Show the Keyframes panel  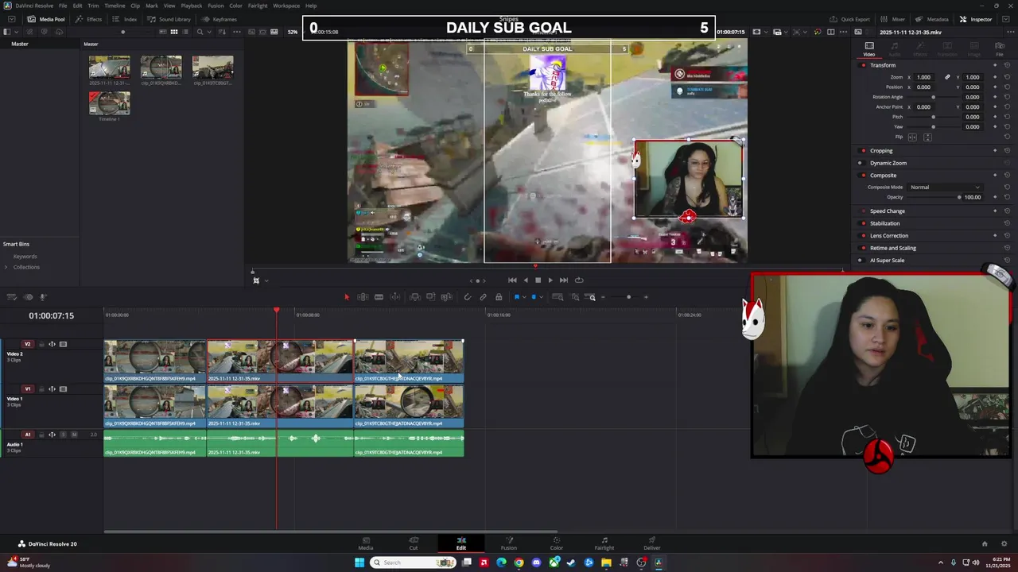pyautogui.click(x=219, y=19)
